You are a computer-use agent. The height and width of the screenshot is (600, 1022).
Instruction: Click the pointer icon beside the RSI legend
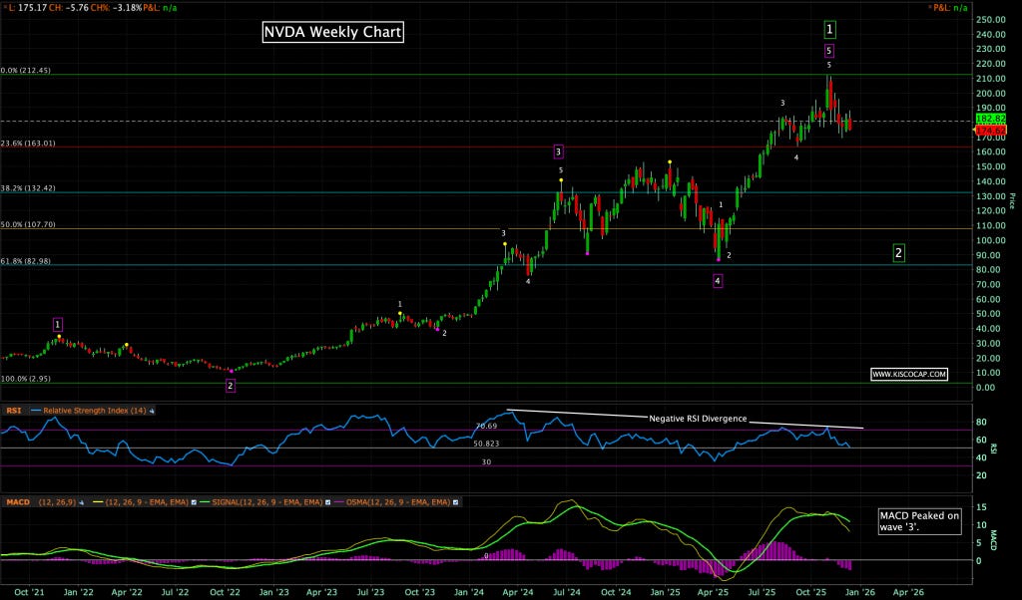click(150, 410)
